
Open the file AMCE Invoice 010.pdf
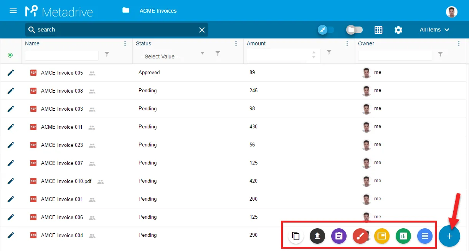pos(66,181)
